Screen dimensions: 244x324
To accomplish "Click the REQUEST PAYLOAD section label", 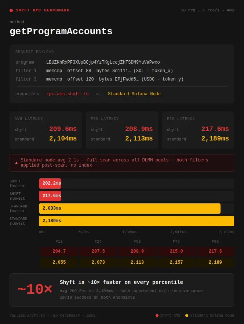I will pyautogui.click(x=34, y=51).
